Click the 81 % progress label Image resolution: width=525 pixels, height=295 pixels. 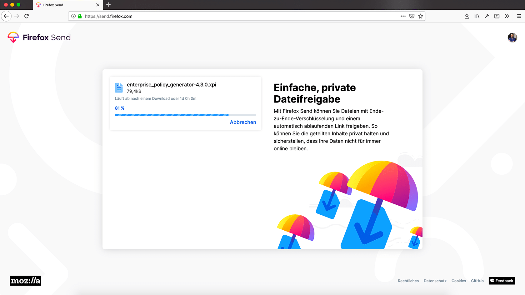120,108
